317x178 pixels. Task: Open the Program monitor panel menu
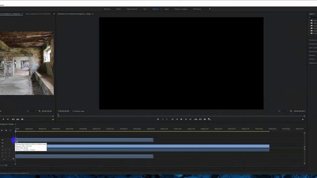[x=93, y=14]
